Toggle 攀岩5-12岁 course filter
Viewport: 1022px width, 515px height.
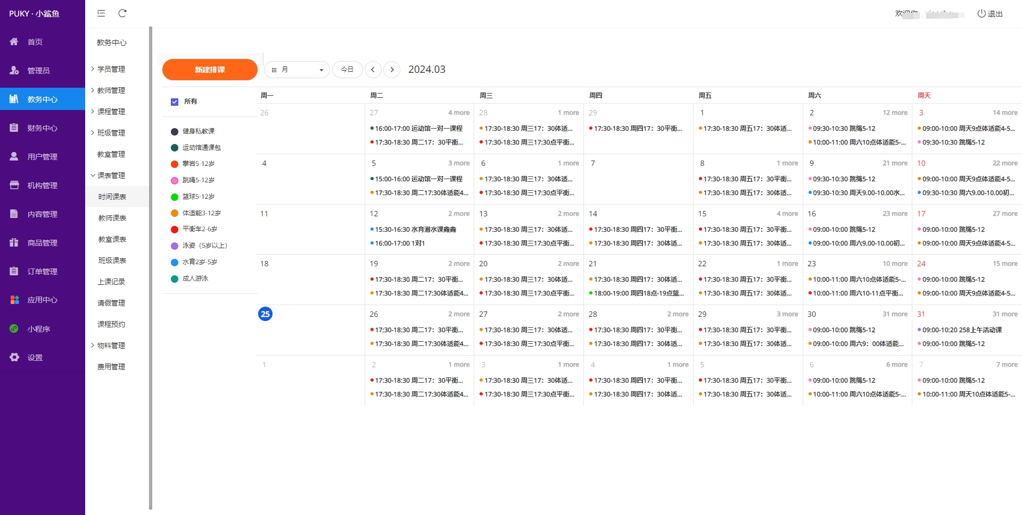(175, 164)
